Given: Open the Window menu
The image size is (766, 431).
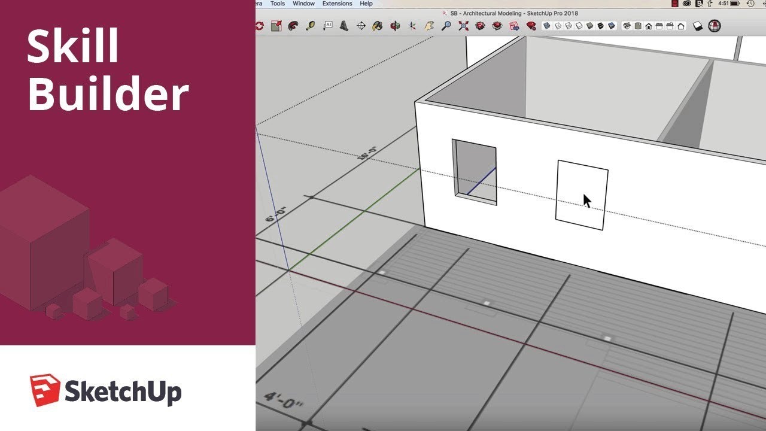Looking at the screenshot, I should [303, 4].
